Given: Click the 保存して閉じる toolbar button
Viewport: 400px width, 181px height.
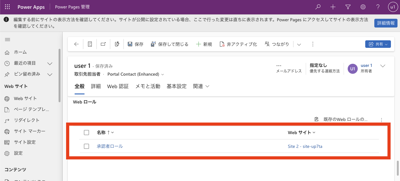Looking at the screenshot, I should 169,44.
